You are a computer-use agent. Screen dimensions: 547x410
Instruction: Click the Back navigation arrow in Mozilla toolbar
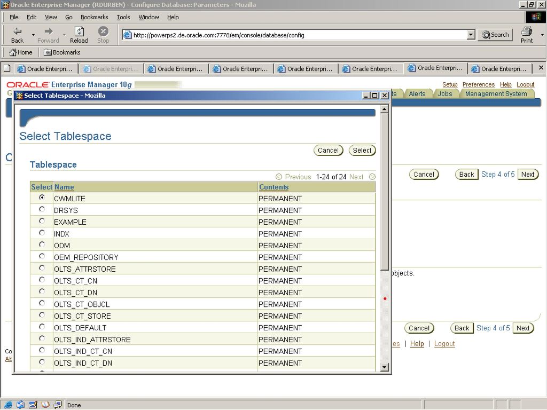click(x=17, y=35)
